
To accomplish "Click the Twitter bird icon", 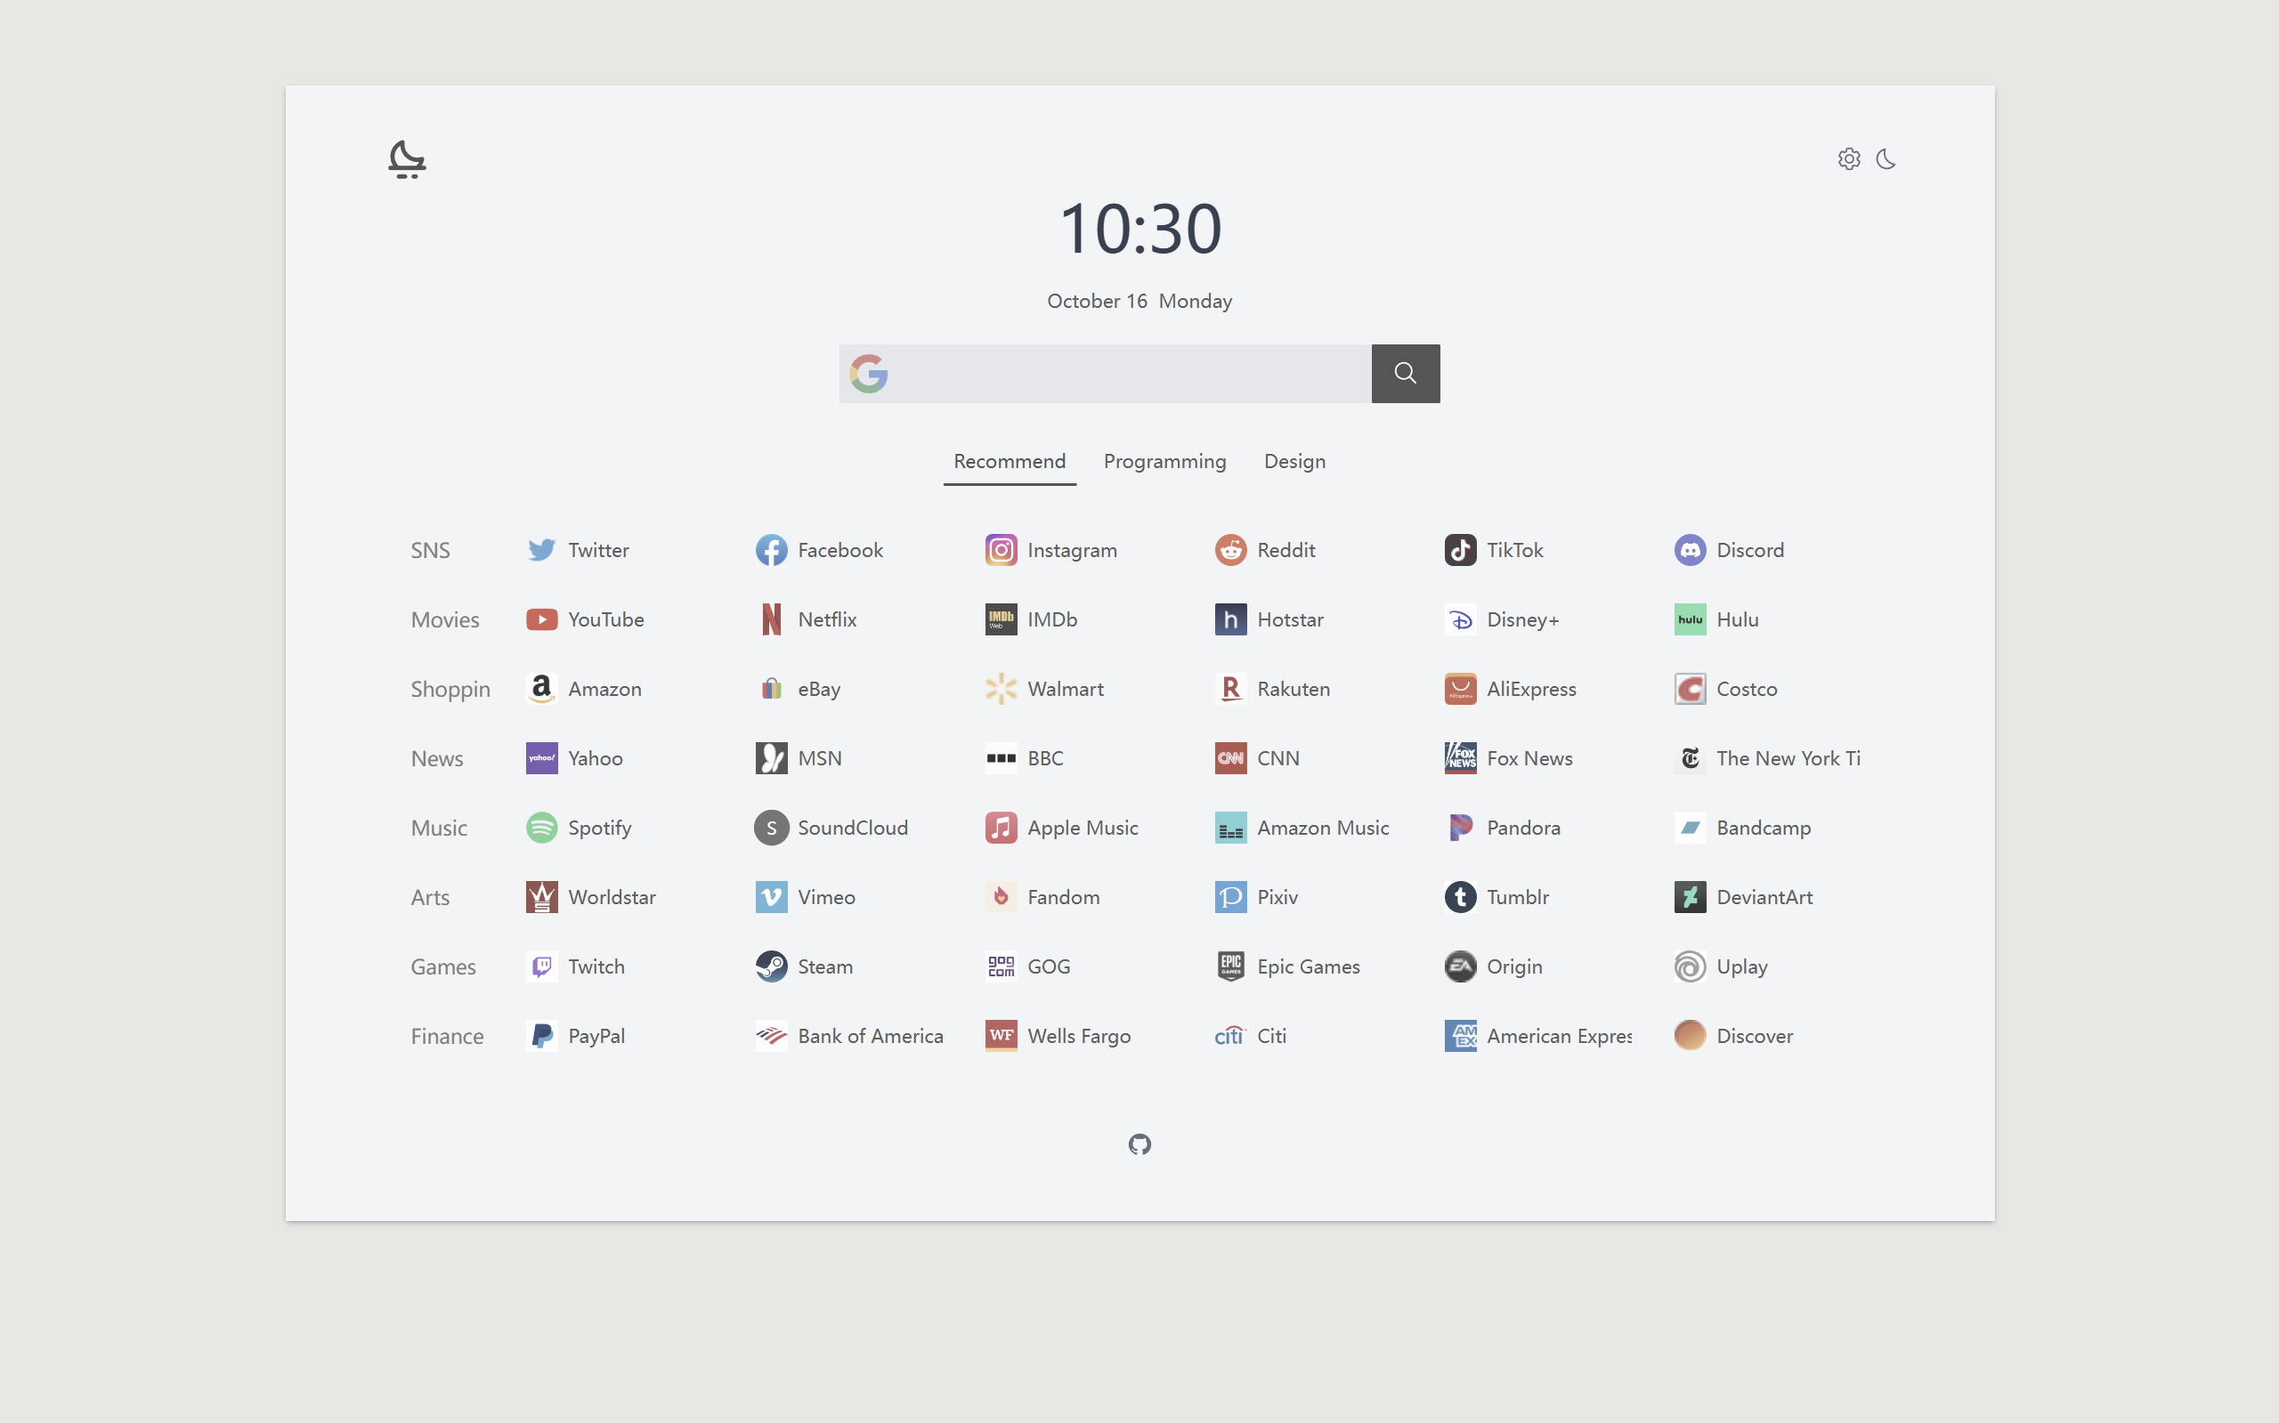I will click(x=541, y=550).
